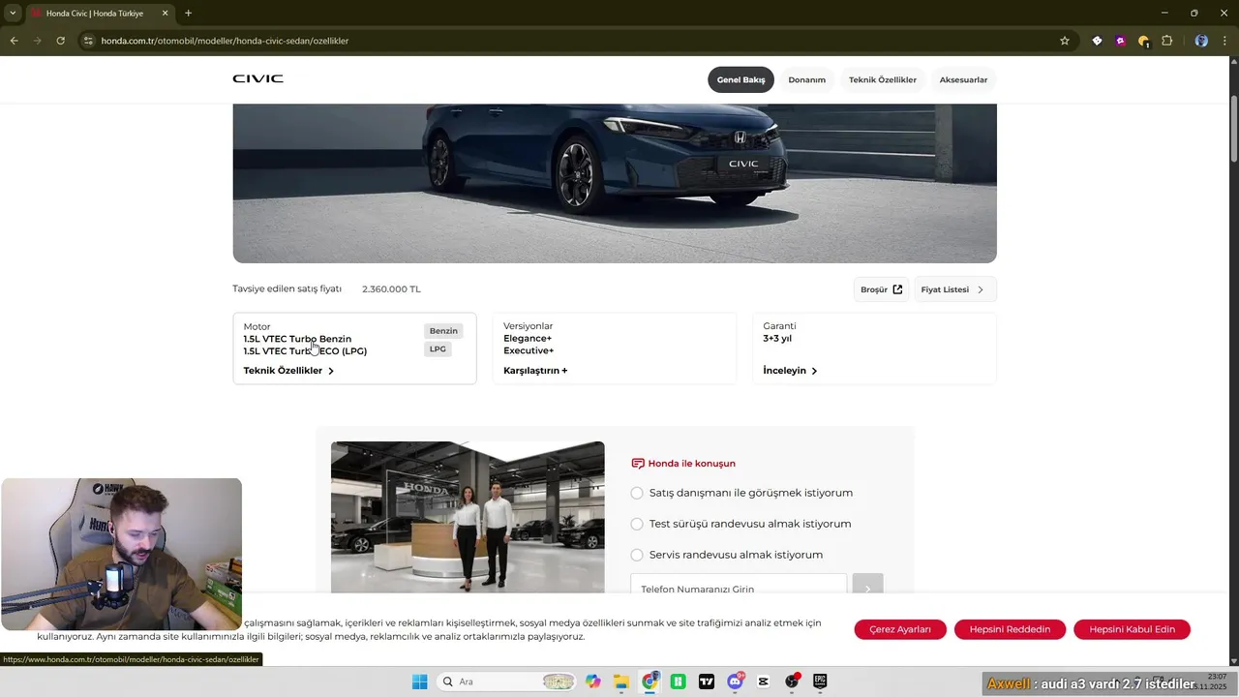Click Hepsini Reddedin cookie button
The image size is (1239, 697).
pos(1010,629)
